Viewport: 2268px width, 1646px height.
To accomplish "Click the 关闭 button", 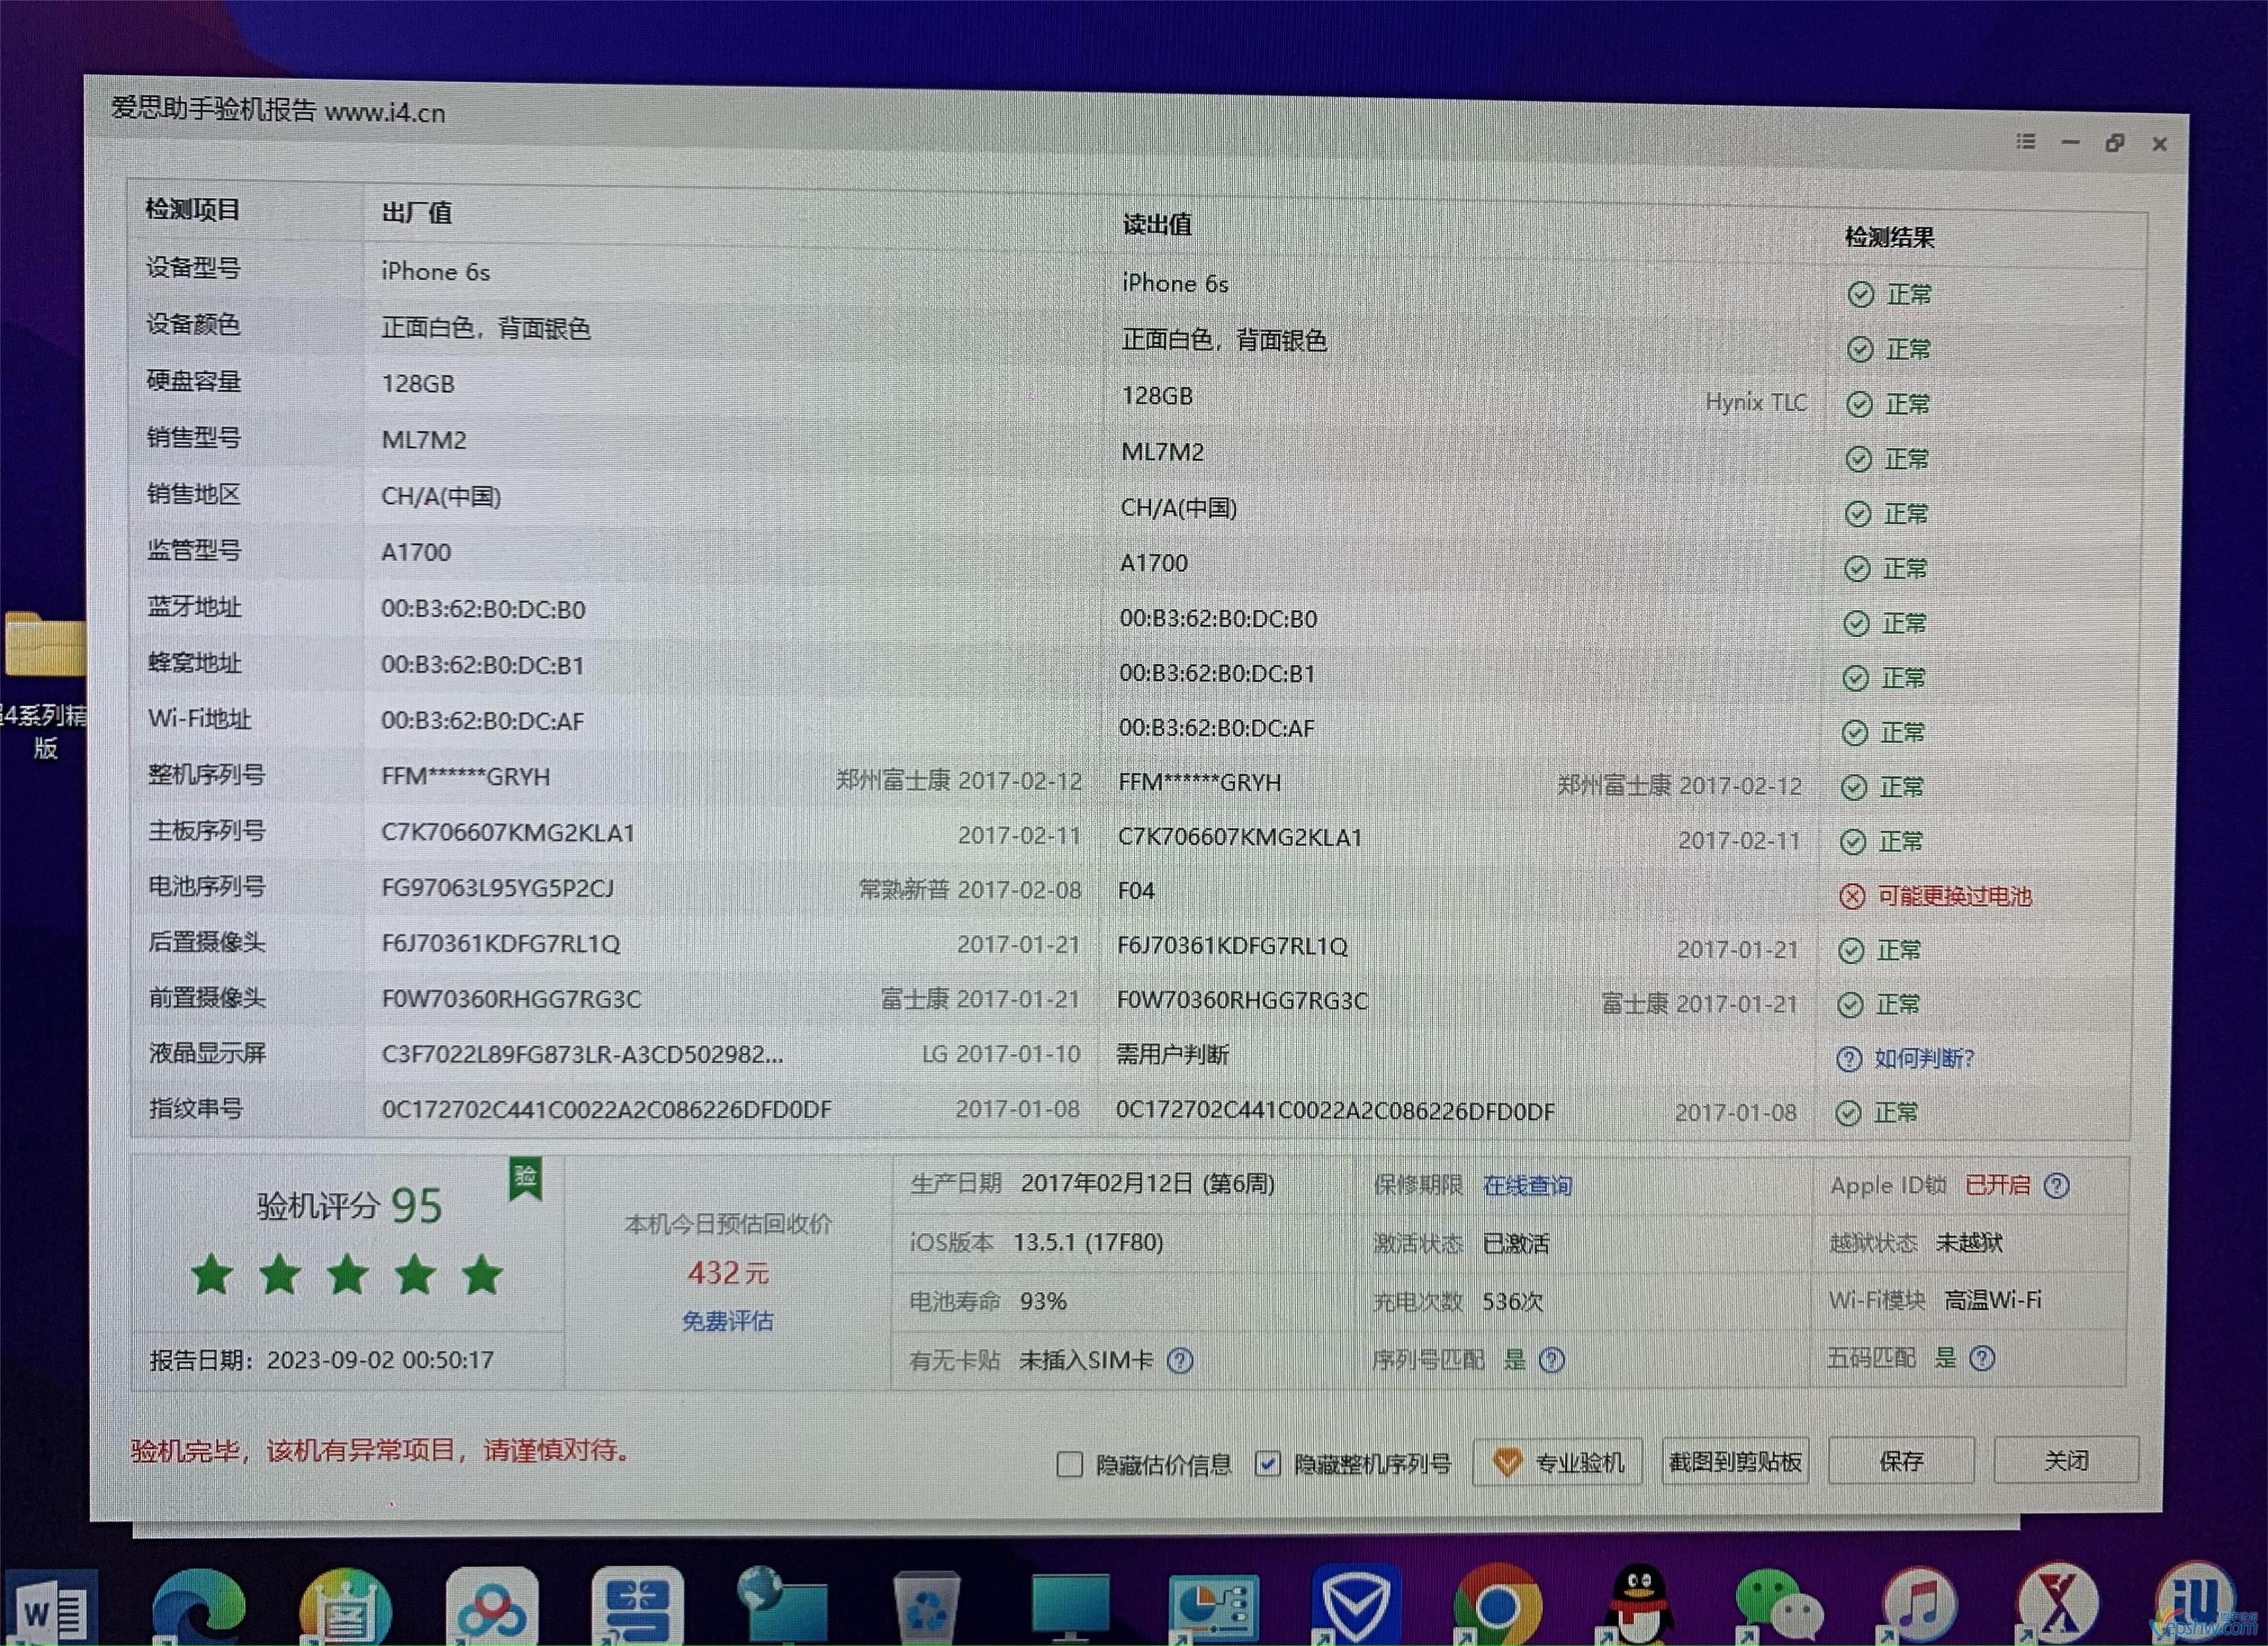I will [x=2066, y=1460].
